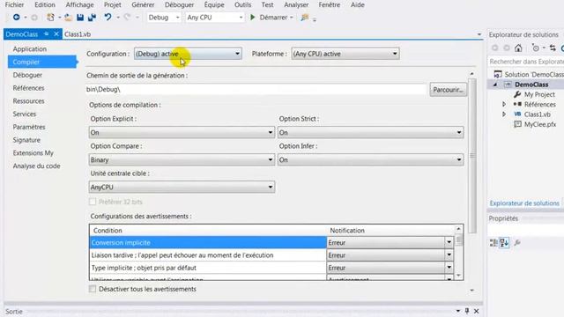The height and width of the screenshot is (317, 564).
Task: Select the Analyse du code page
Action: [x=36, y=166]
